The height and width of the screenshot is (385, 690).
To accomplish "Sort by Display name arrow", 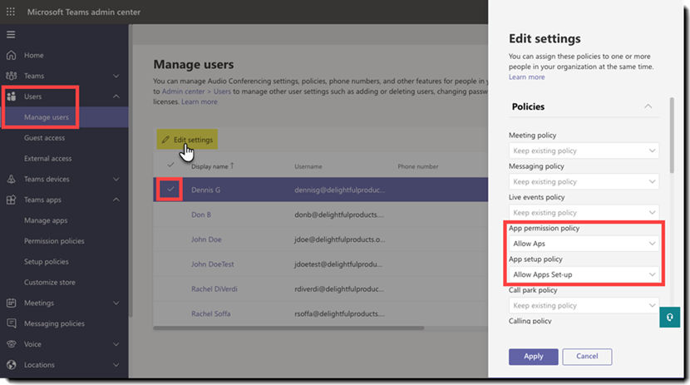I will coord(232,165).
